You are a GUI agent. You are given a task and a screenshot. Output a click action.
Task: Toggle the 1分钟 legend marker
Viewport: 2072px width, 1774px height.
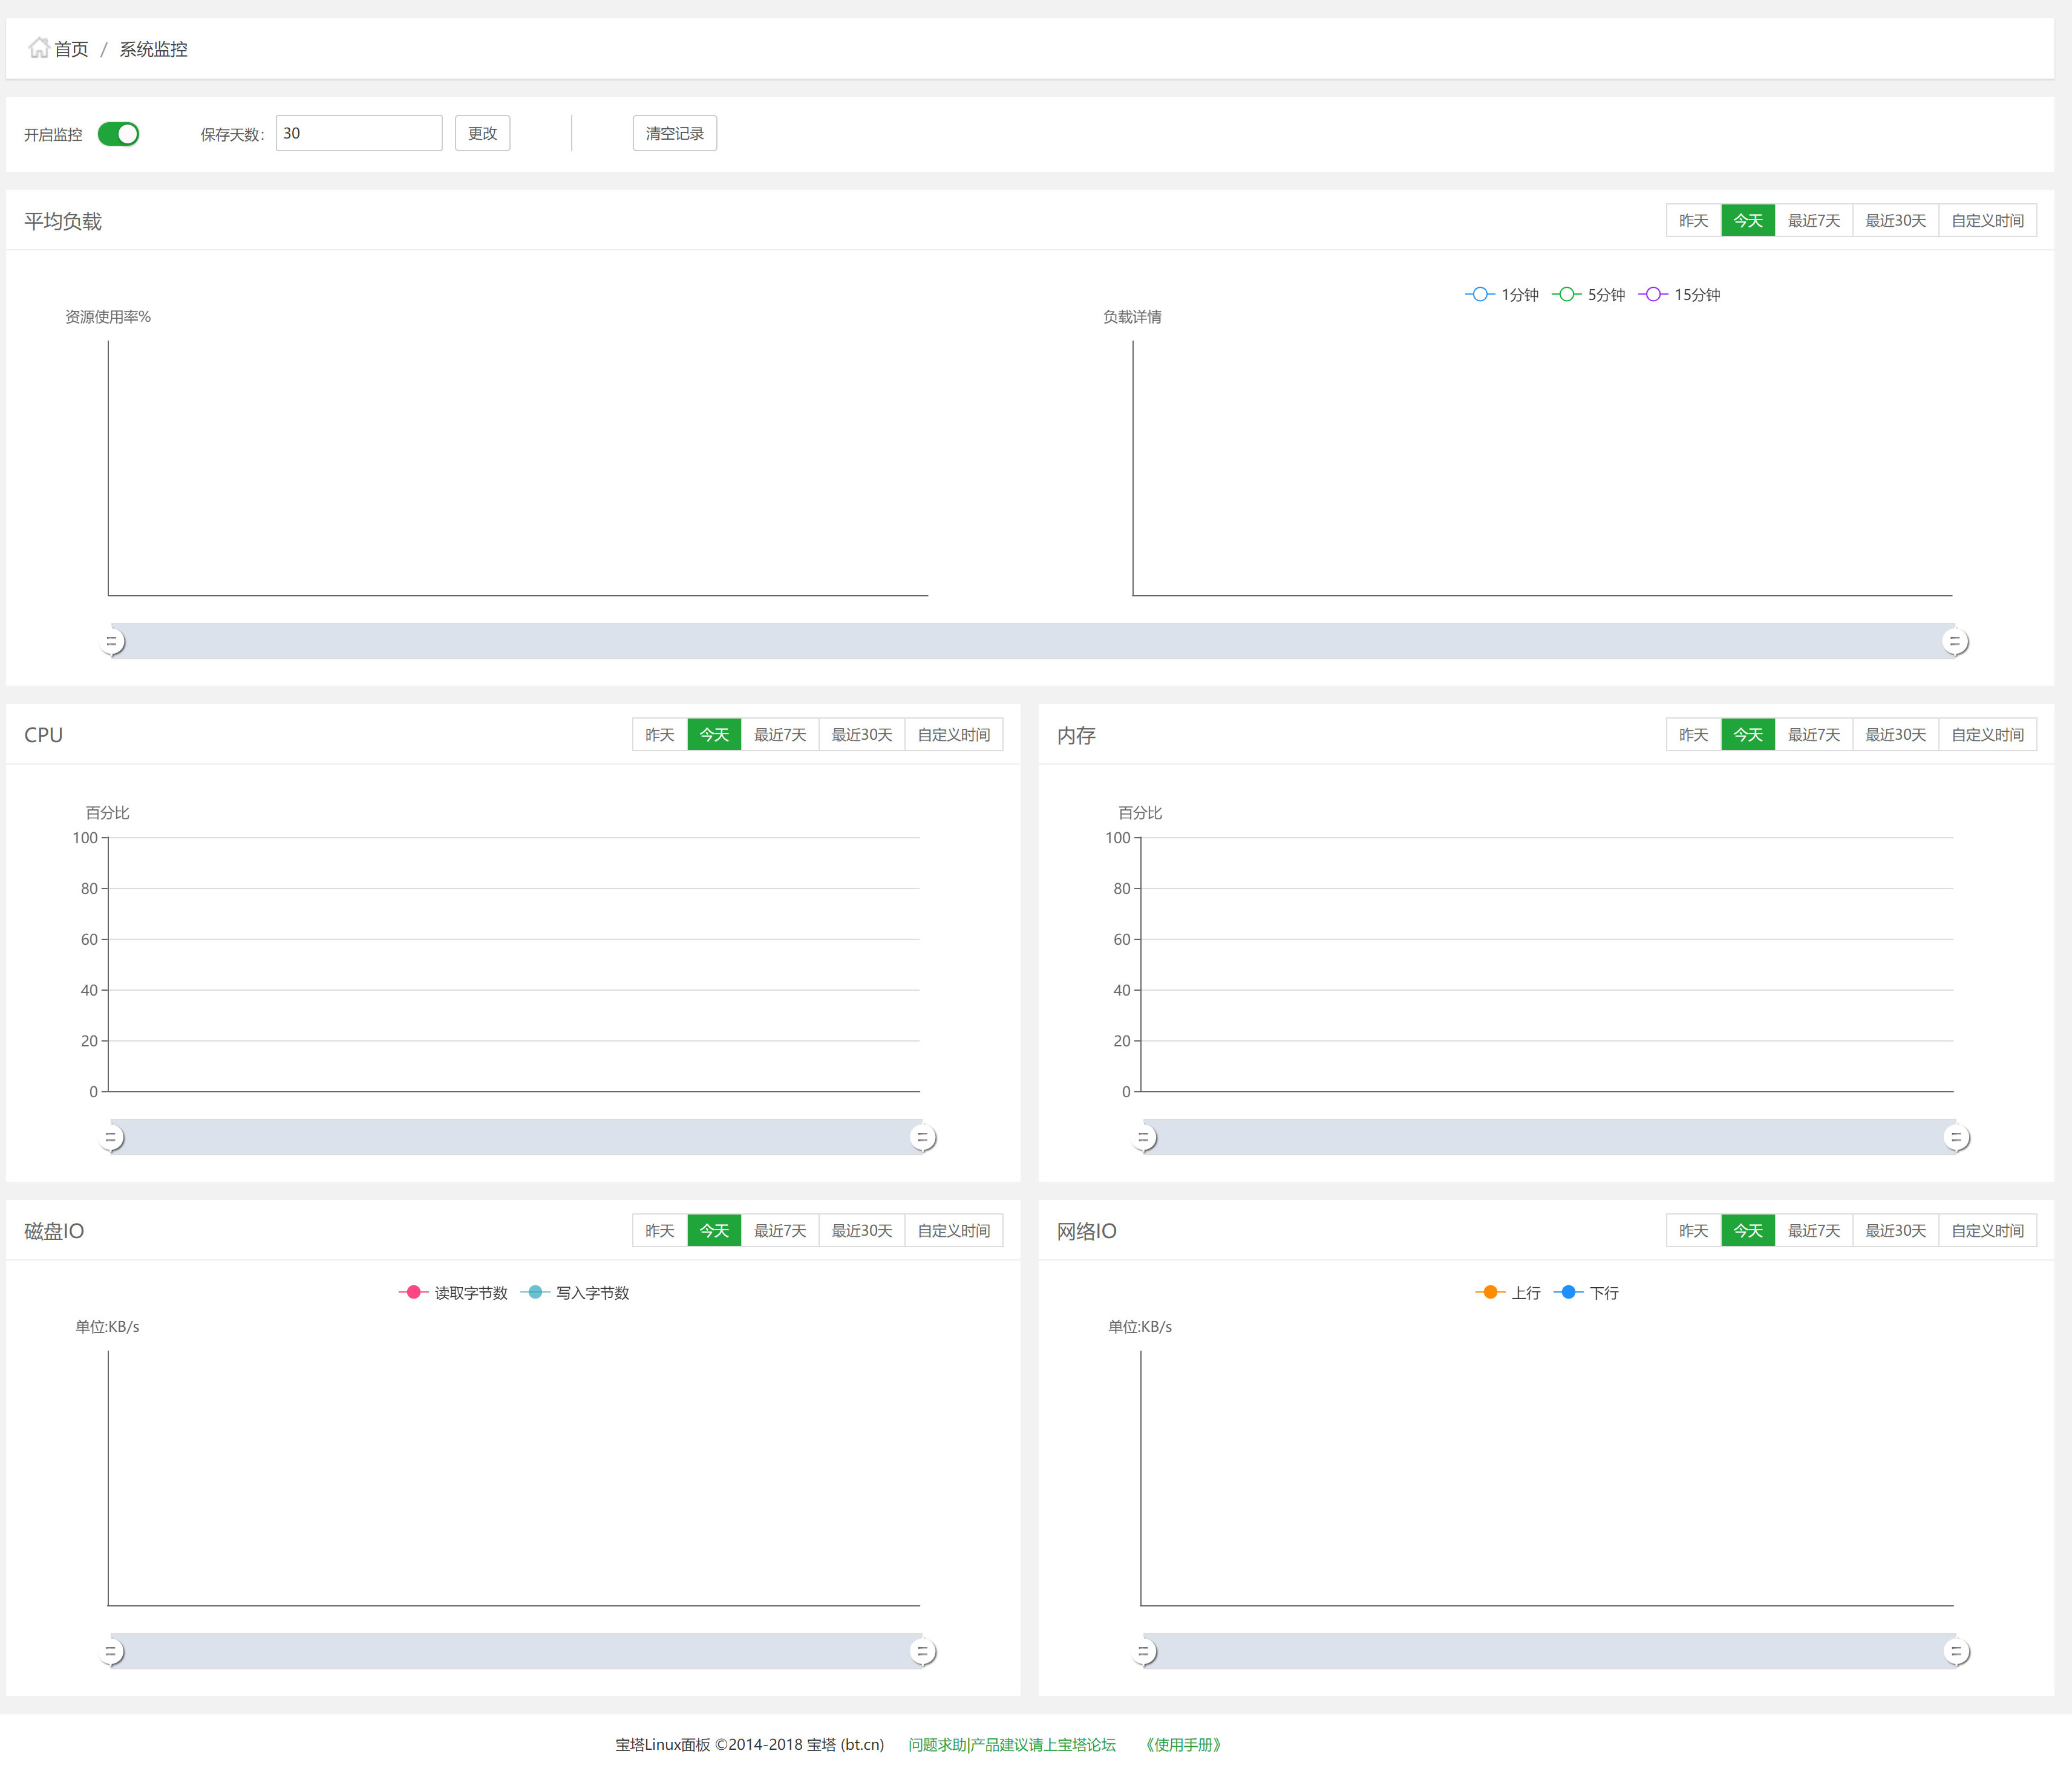pyautogui.click(x=1479, y=294)
